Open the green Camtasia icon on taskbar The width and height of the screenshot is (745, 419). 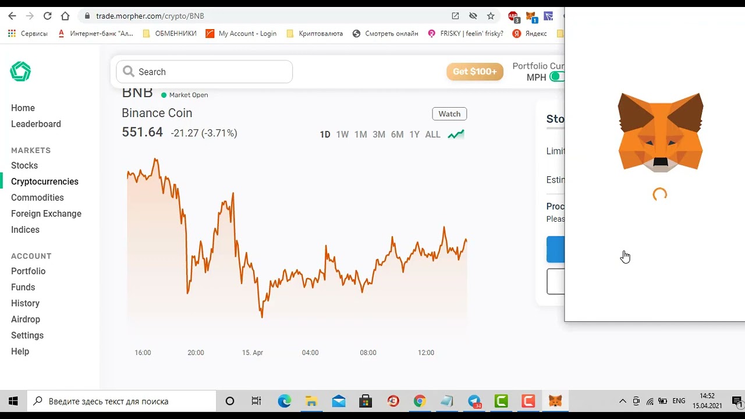[501, 401]
